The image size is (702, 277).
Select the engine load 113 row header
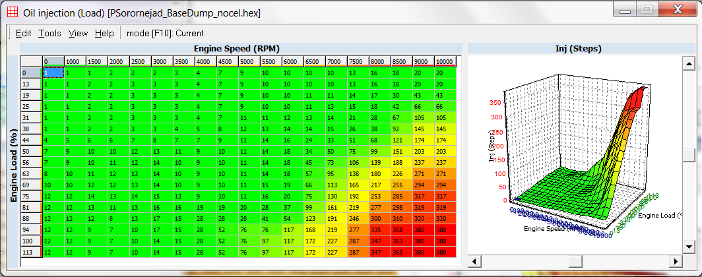(x=31, y=252)
